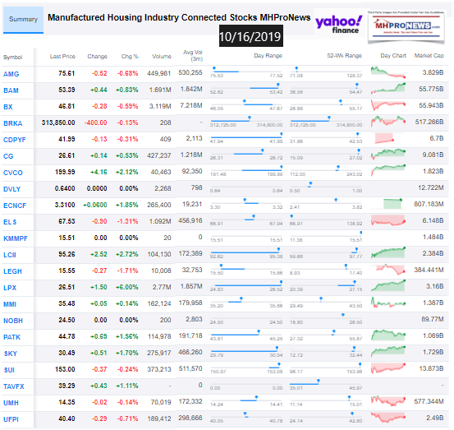Image resolution: width=454 pixels, height=430 pixels.
Task: Click the MHProNews logo
Action: tap(406, 26)
